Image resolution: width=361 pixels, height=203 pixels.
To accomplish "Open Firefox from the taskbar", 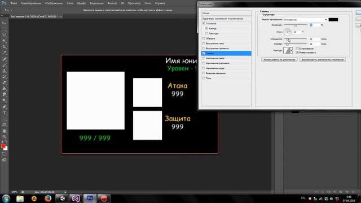I will [x=48, y=198].
